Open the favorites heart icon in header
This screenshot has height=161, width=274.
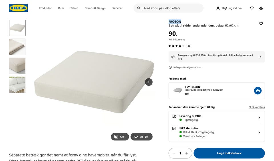coord(252,8)
